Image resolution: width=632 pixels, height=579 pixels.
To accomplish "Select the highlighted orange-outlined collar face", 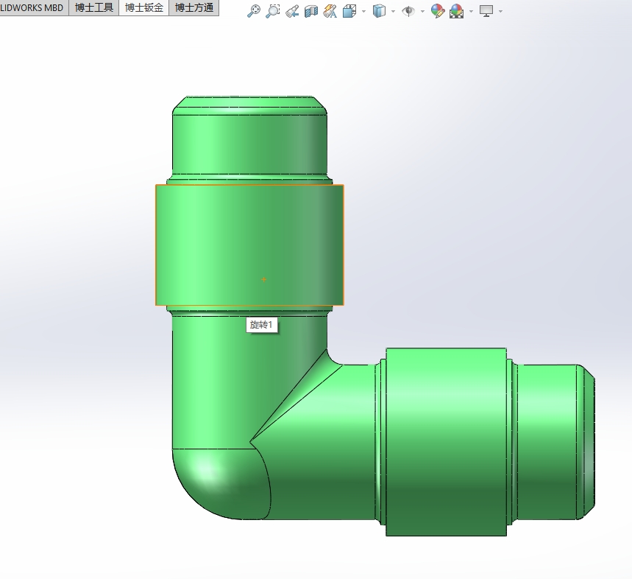I will [x=249, y=245].
